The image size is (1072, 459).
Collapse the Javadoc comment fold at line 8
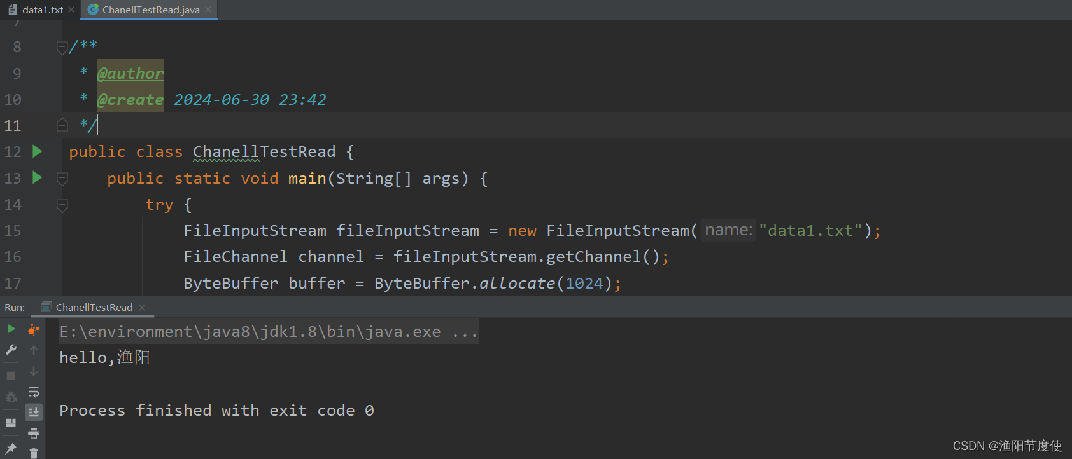pyautogui.click(x=62, y=47)
